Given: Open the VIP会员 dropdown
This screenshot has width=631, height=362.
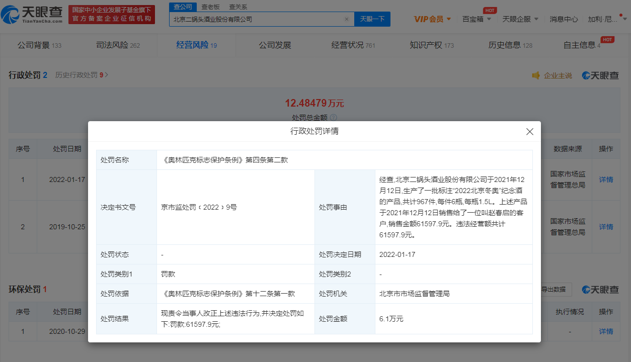Looking at the screenshot, I should 432,19.
